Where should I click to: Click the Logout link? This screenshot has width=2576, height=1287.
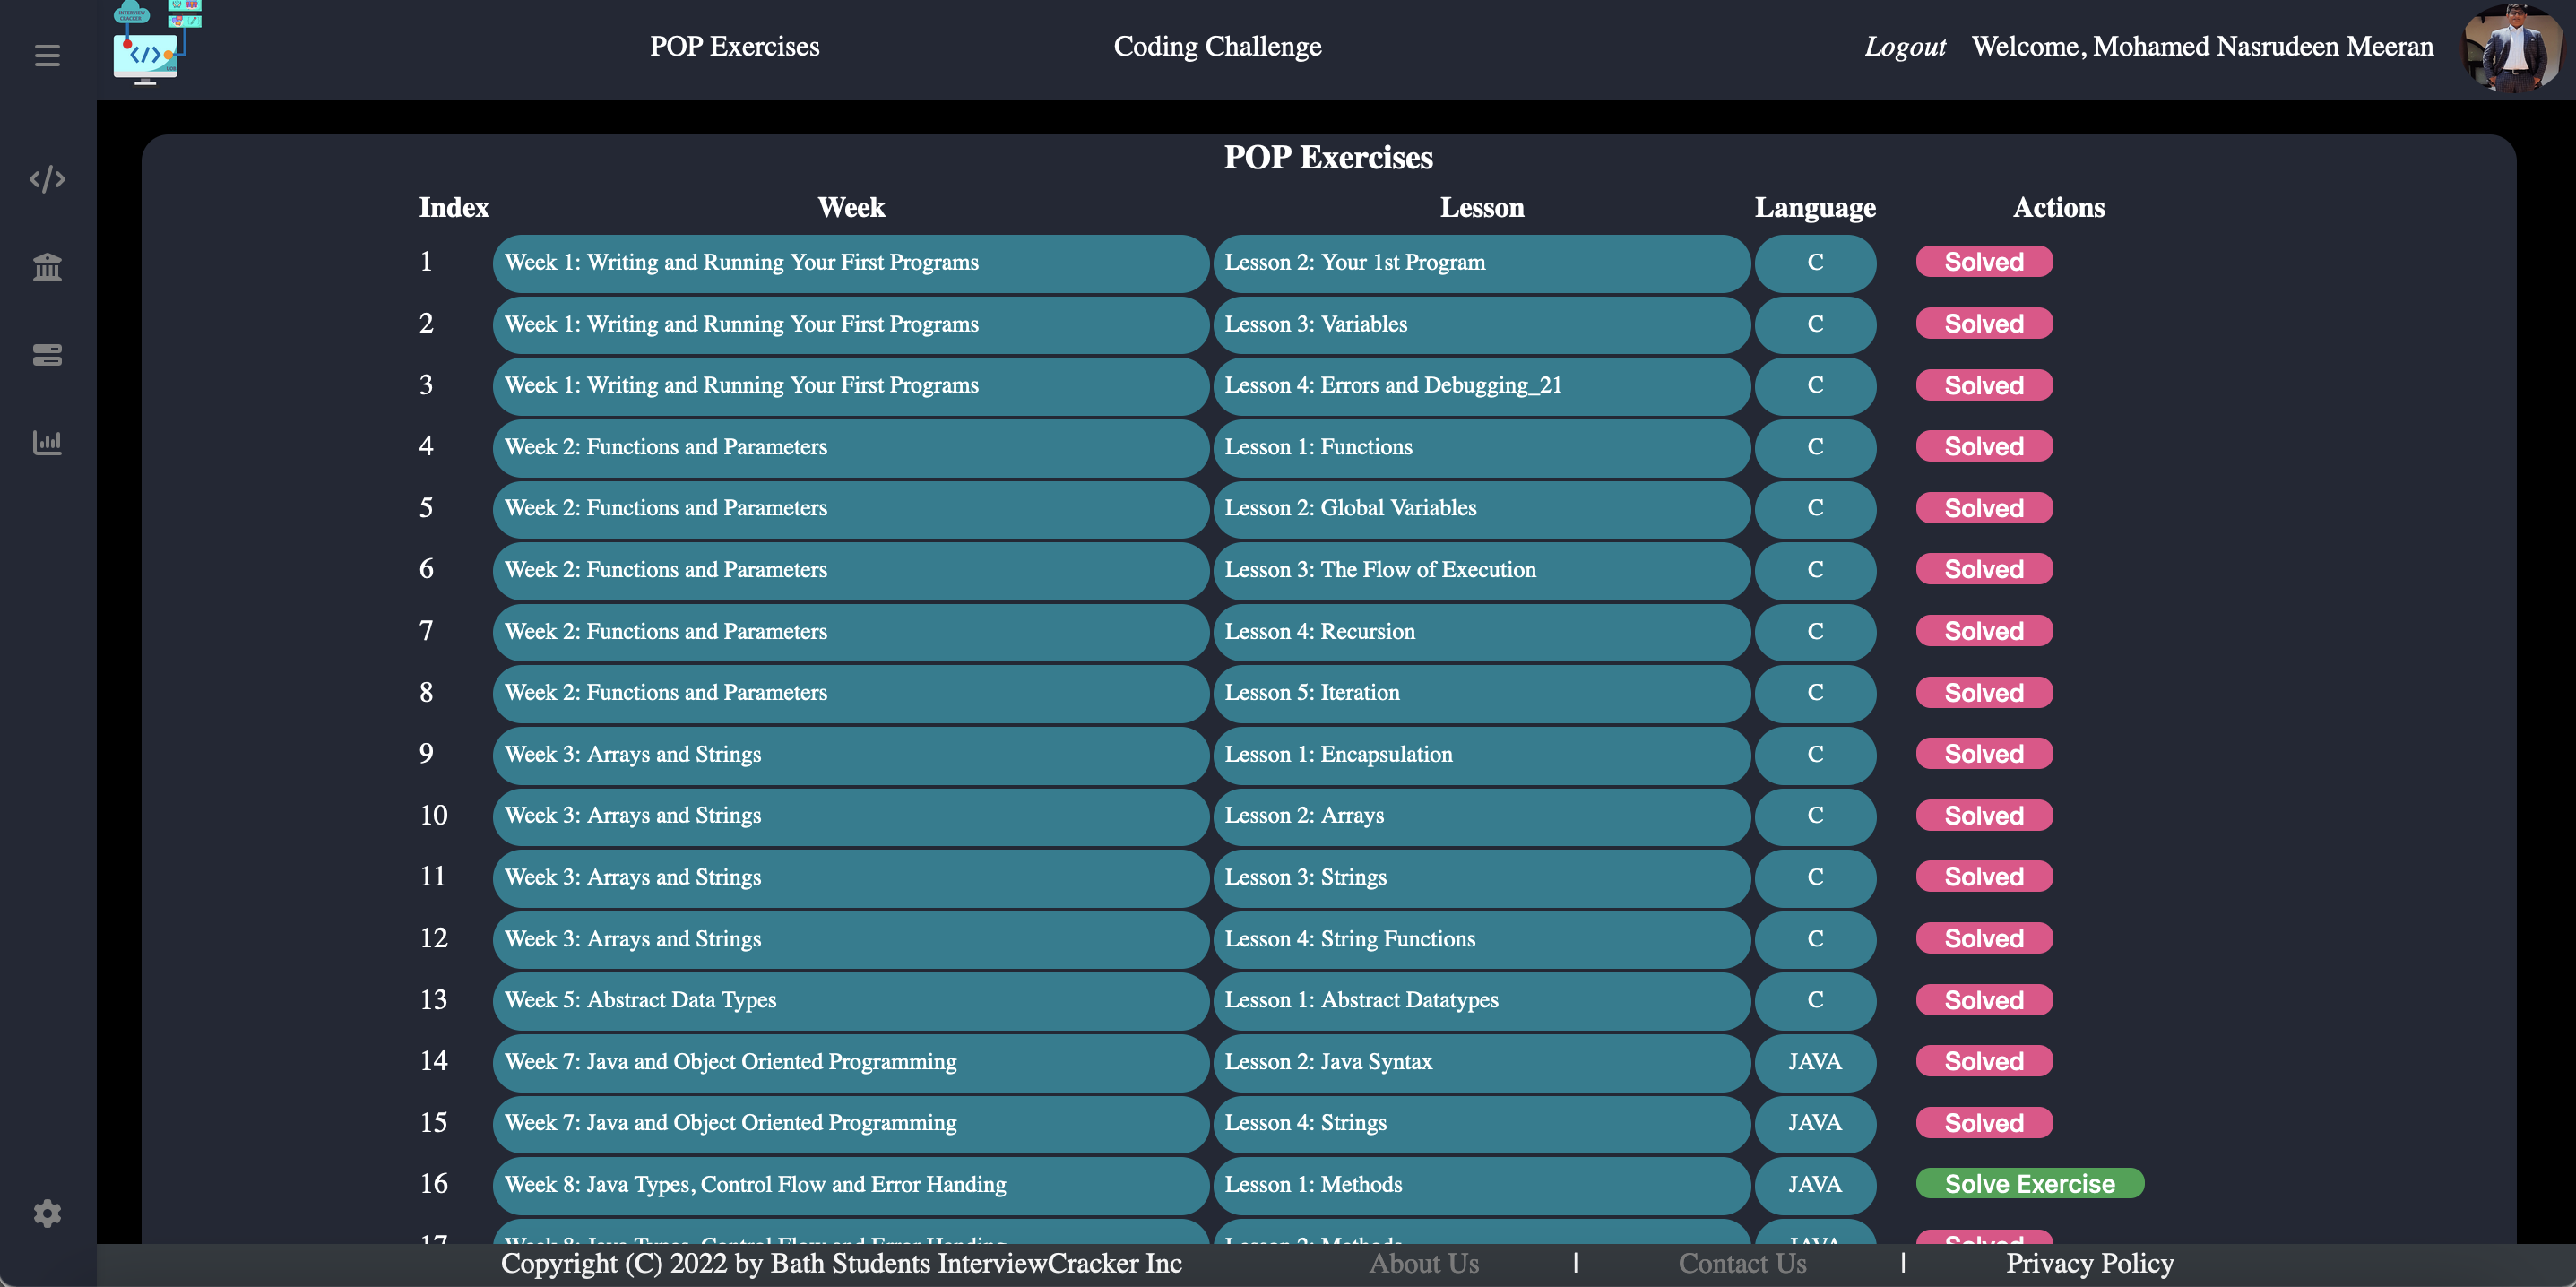tap(1904, 47)
